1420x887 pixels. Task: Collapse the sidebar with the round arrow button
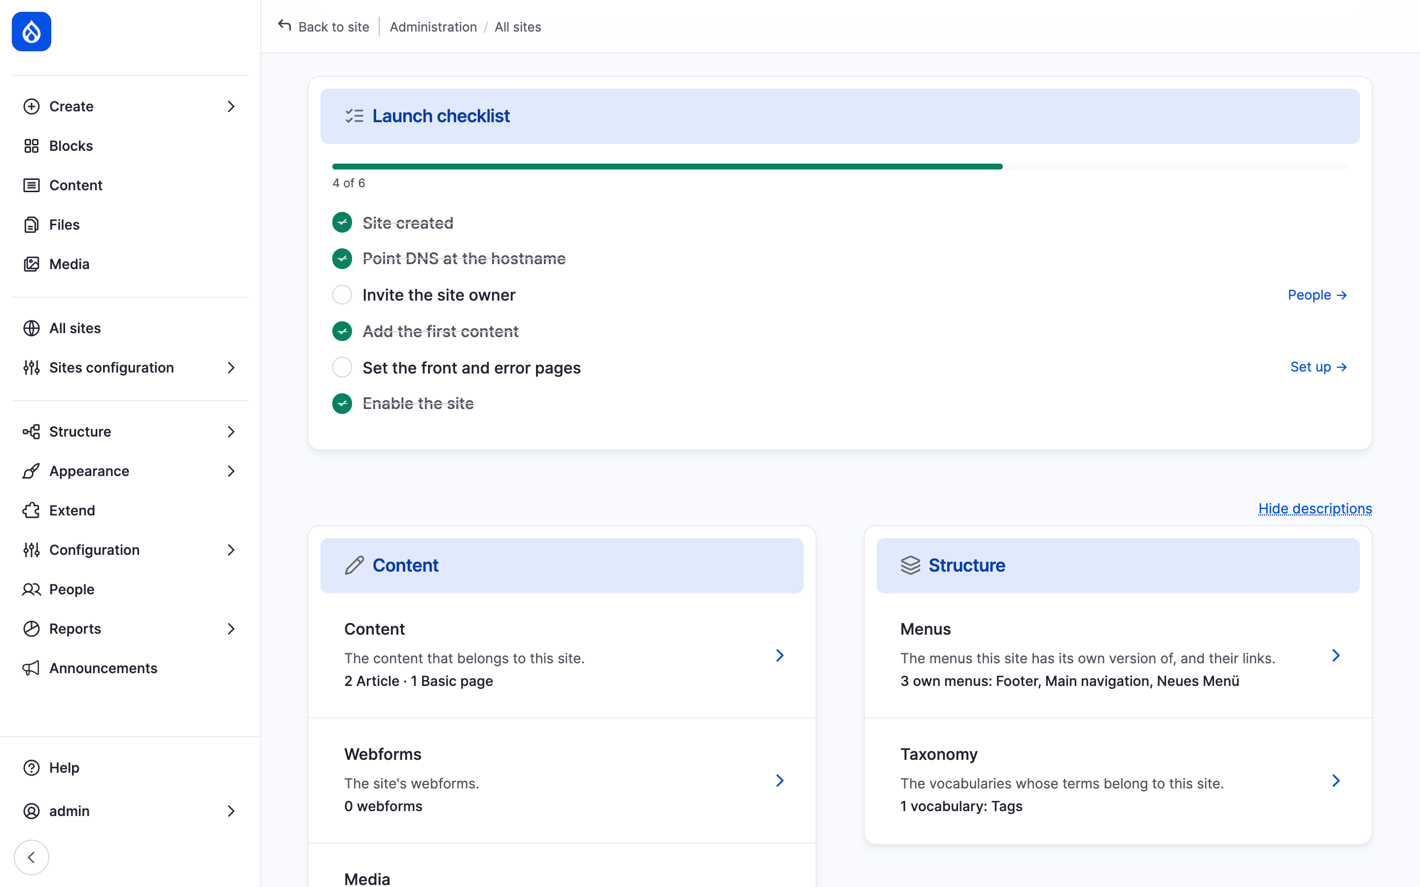[x=32, y=857]
